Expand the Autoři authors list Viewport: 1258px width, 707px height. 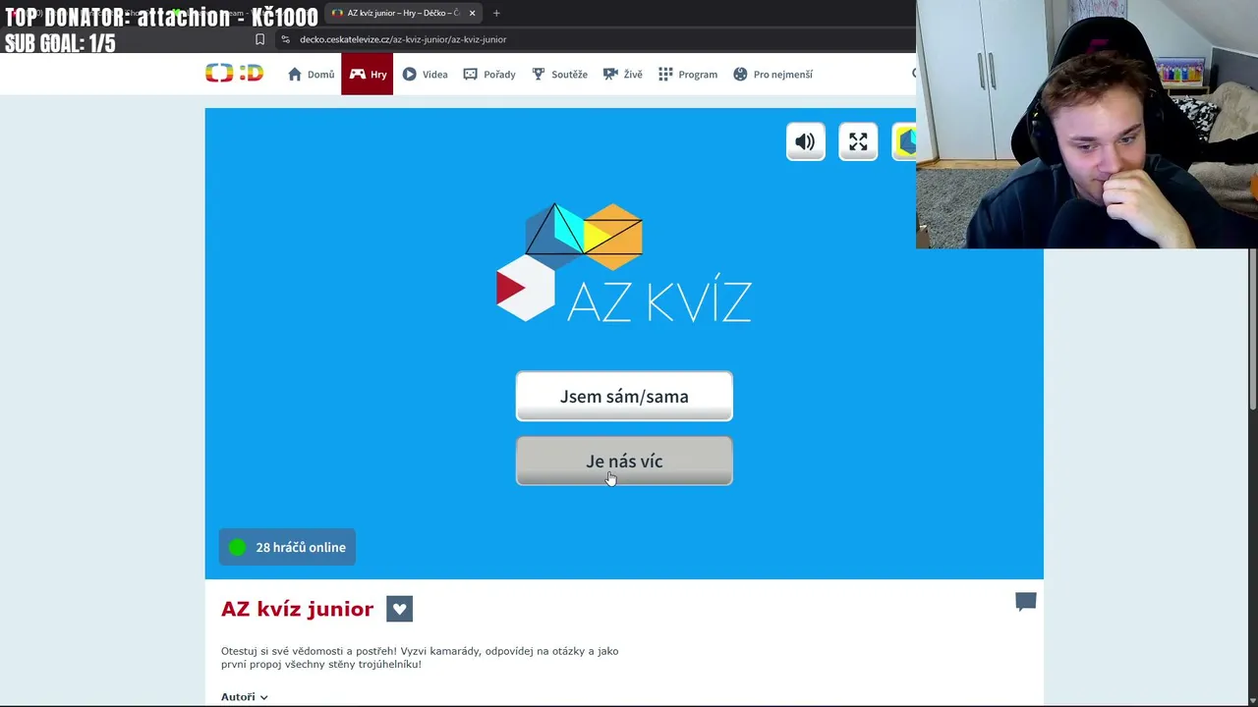(x=244, y=696)
